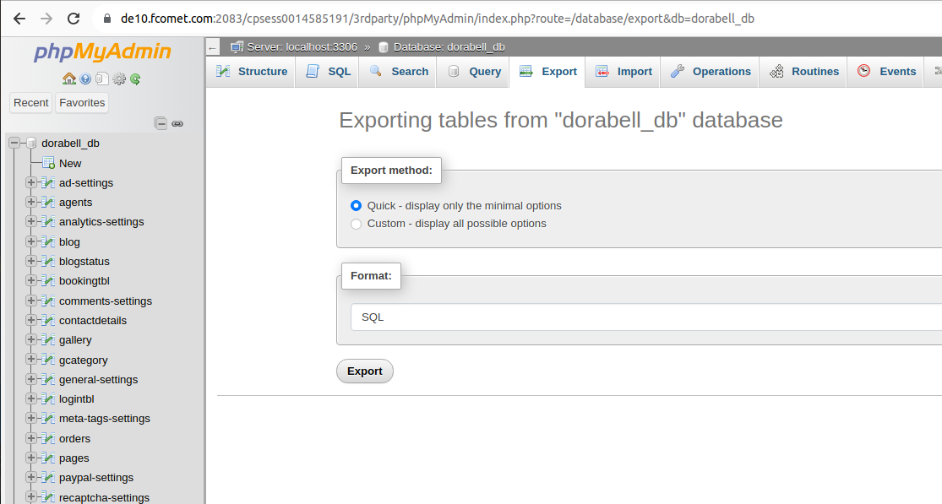942x504 pixels.
Task: Expand the ad-settings table node
Action: point(31,182)
